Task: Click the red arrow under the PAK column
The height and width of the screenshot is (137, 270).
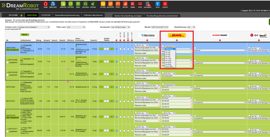Action: click(124, 40)
